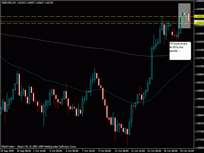
Task: Click the 1.58220 price axis label
Action: pos(199,123)
